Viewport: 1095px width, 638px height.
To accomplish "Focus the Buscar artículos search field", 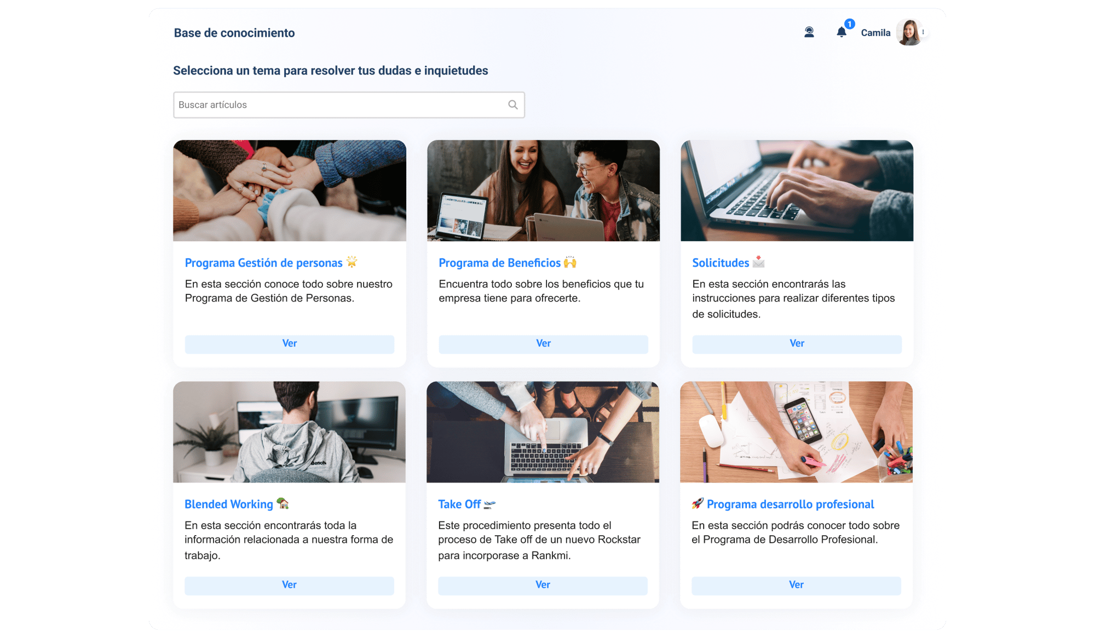I will pyautogui.click(x=339, y=105).
